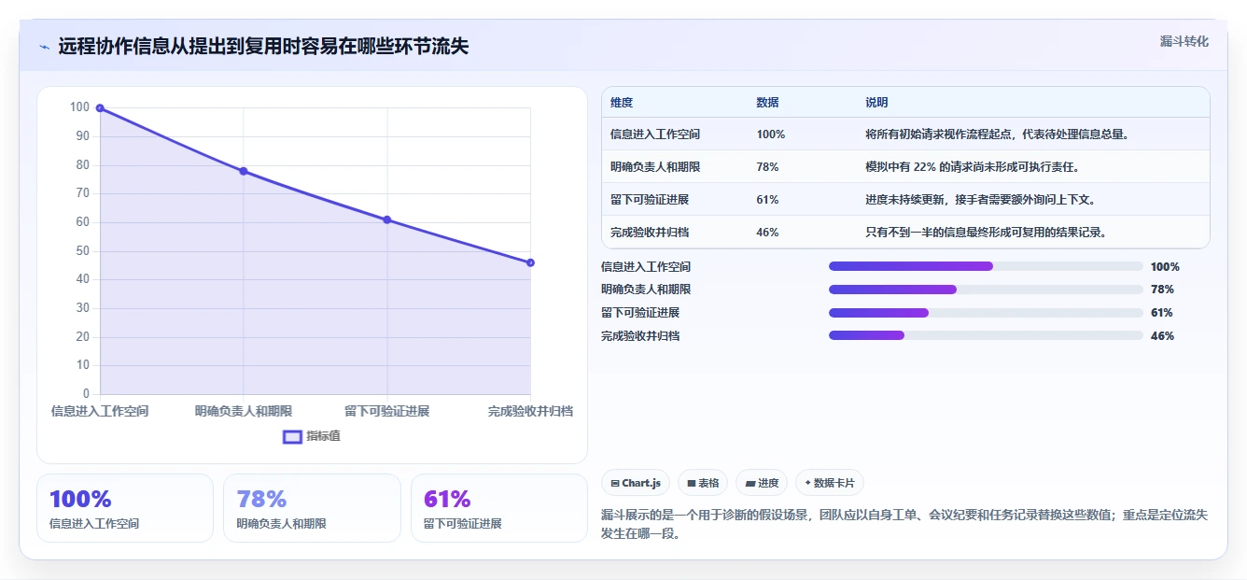1247x580 pixels.
Task: Click the 数据 column header
Action: [767, 103]
